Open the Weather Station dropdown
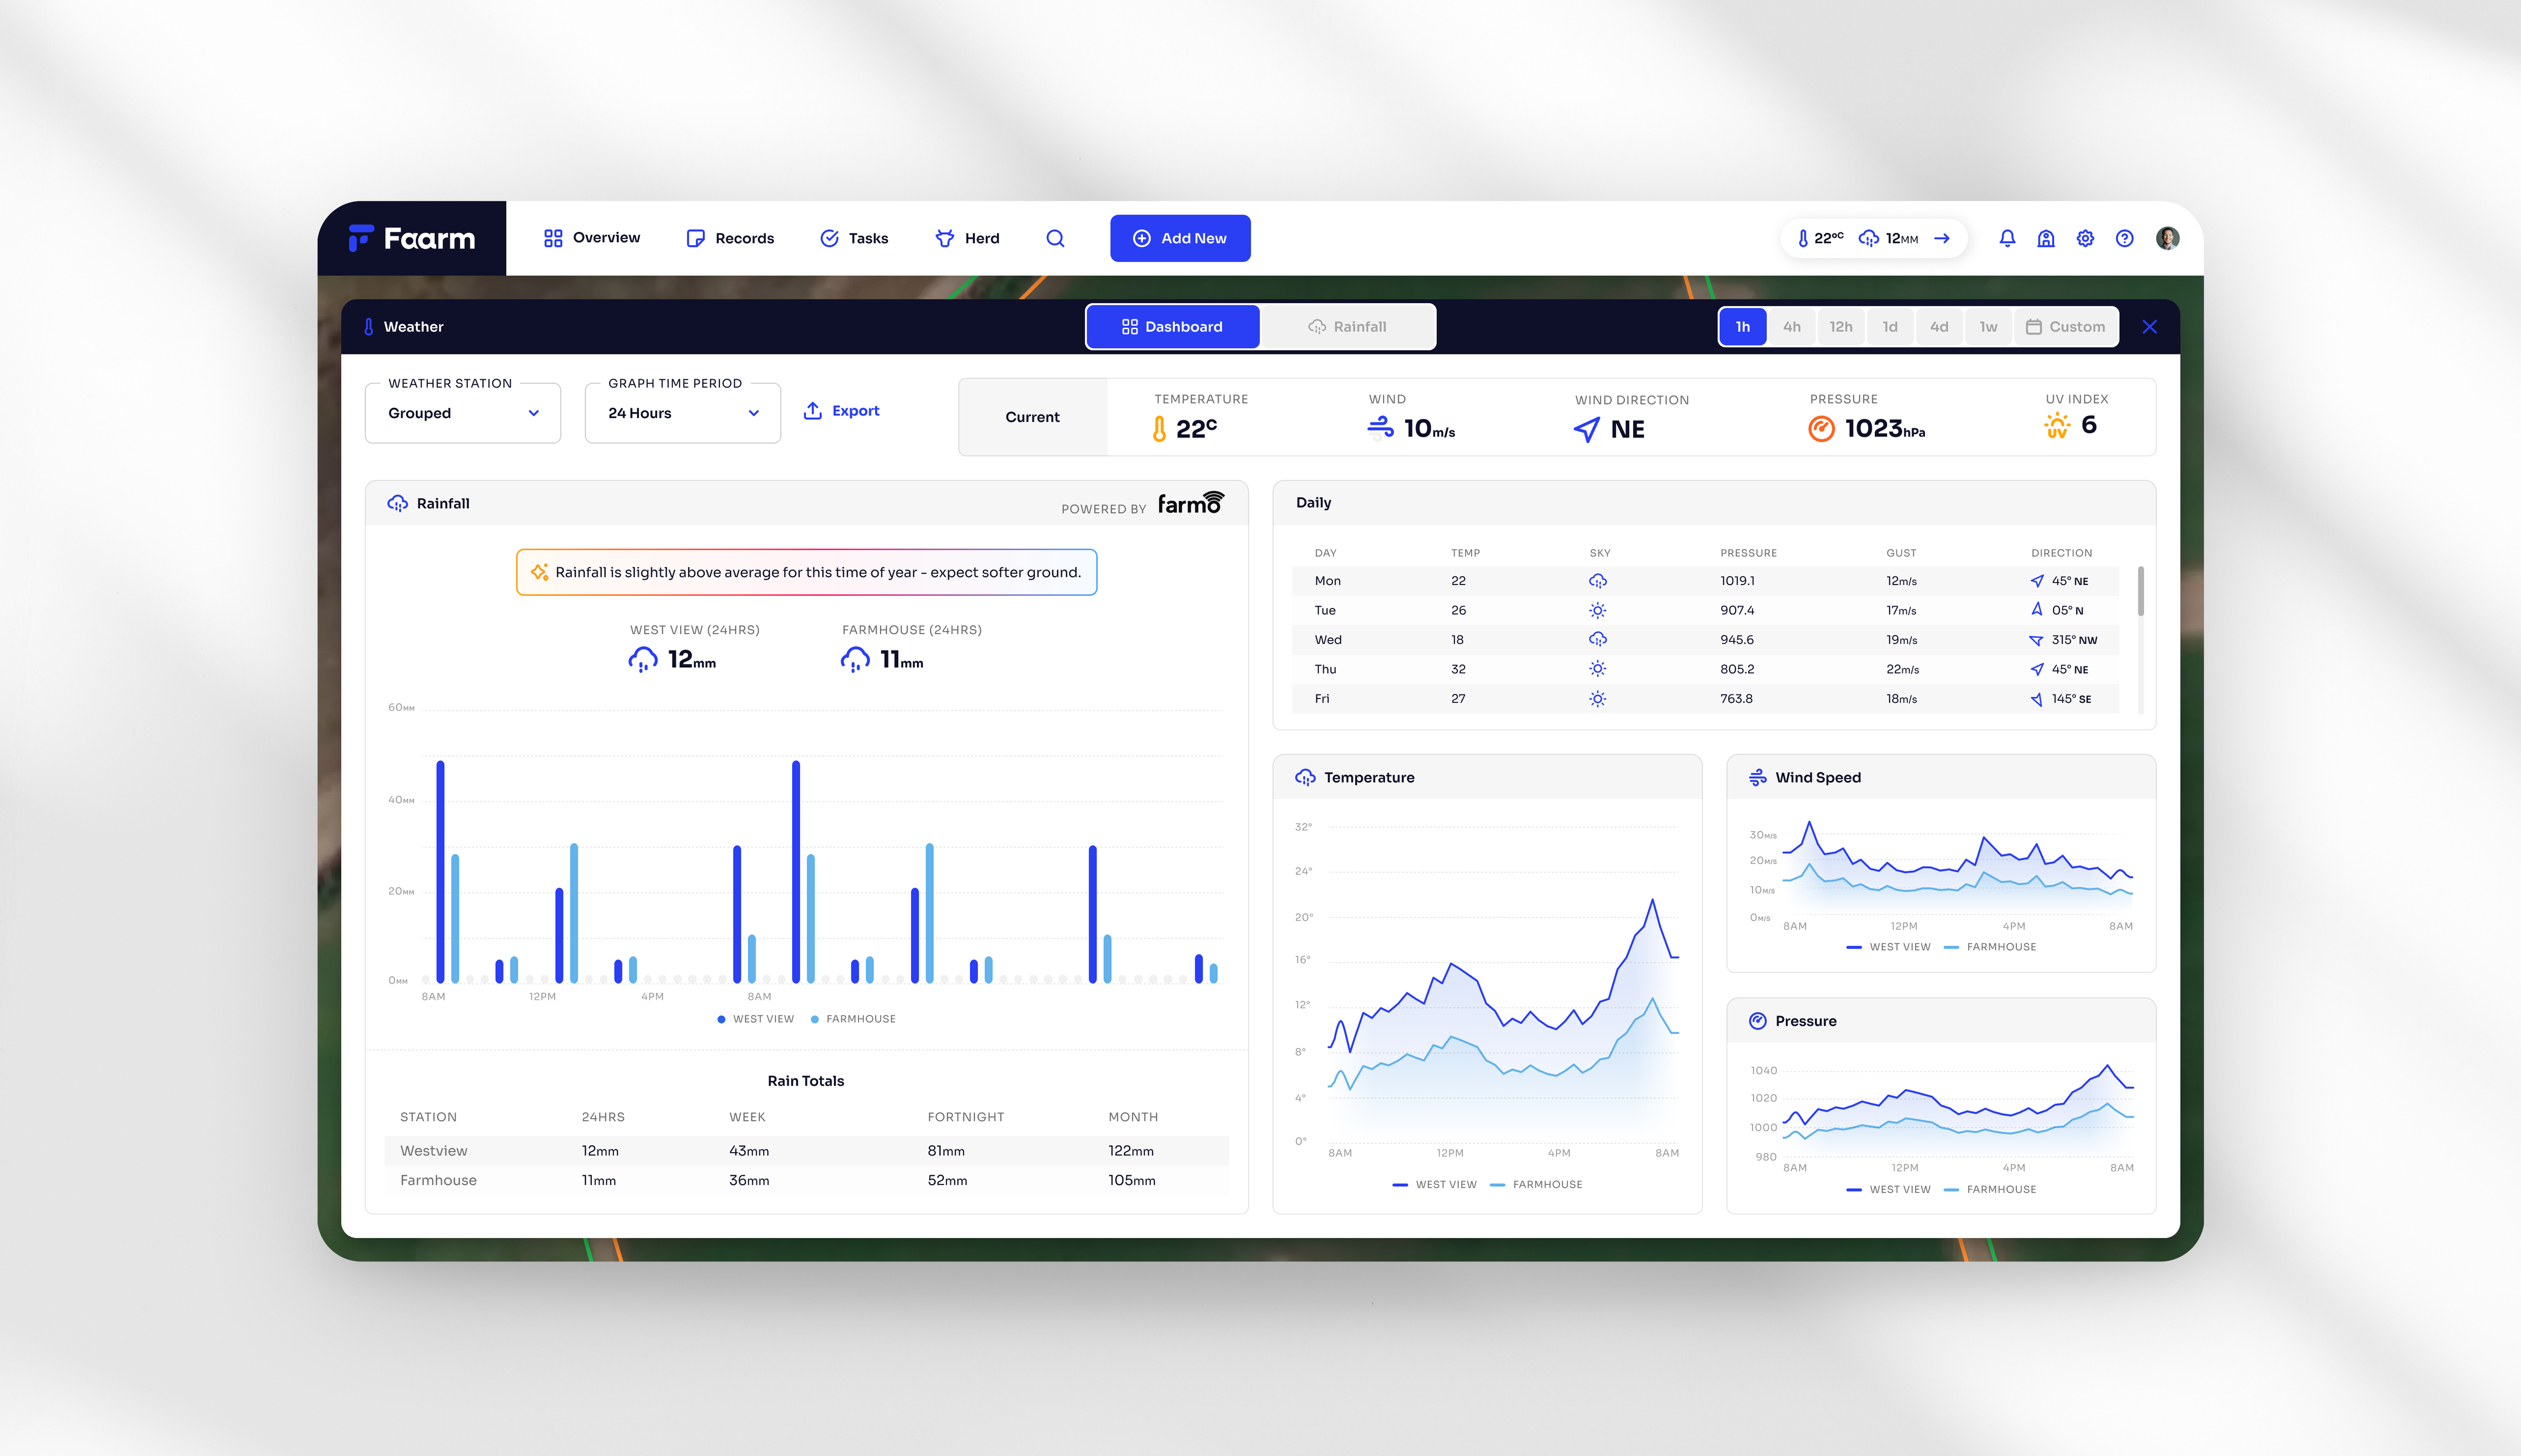 click(x=462, y=412)
